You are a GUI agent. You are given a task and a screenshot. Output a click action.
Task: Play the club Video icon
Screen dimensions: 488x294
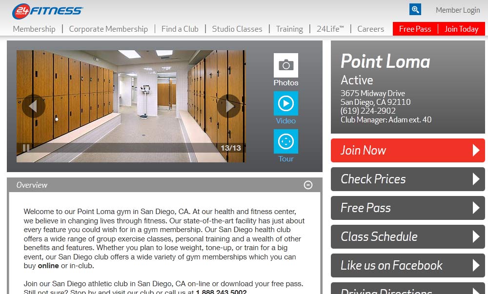tap(285, 103)
